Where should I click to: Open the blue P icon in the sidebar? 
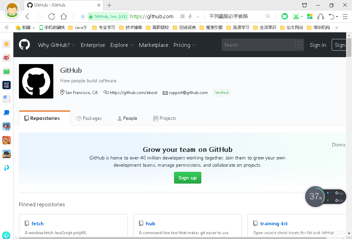[x=7, y=168]
